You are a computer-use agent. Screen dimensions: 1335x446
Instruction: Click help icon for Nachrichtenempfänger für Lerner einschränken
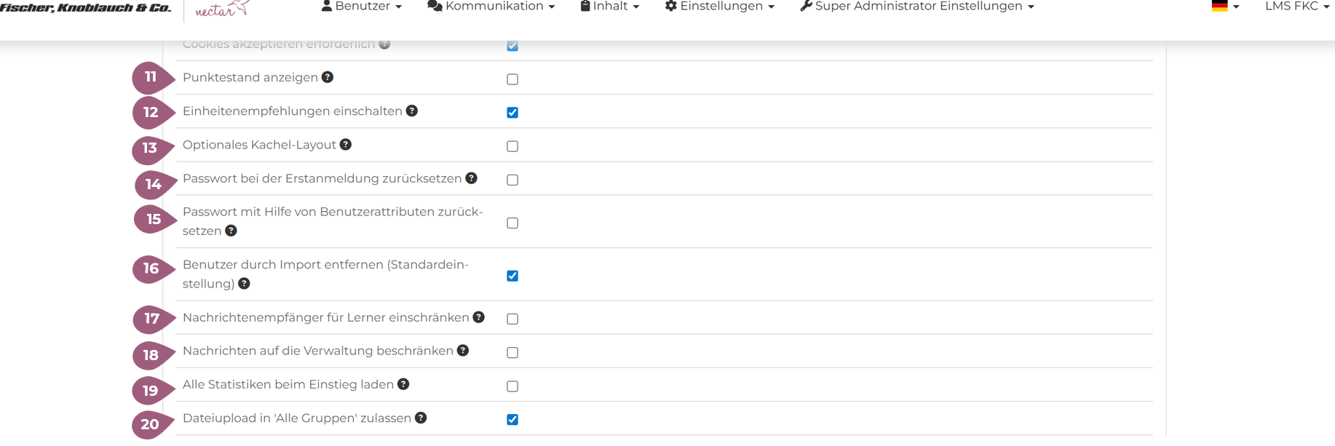pyautogui.click(x=478, y=317)
